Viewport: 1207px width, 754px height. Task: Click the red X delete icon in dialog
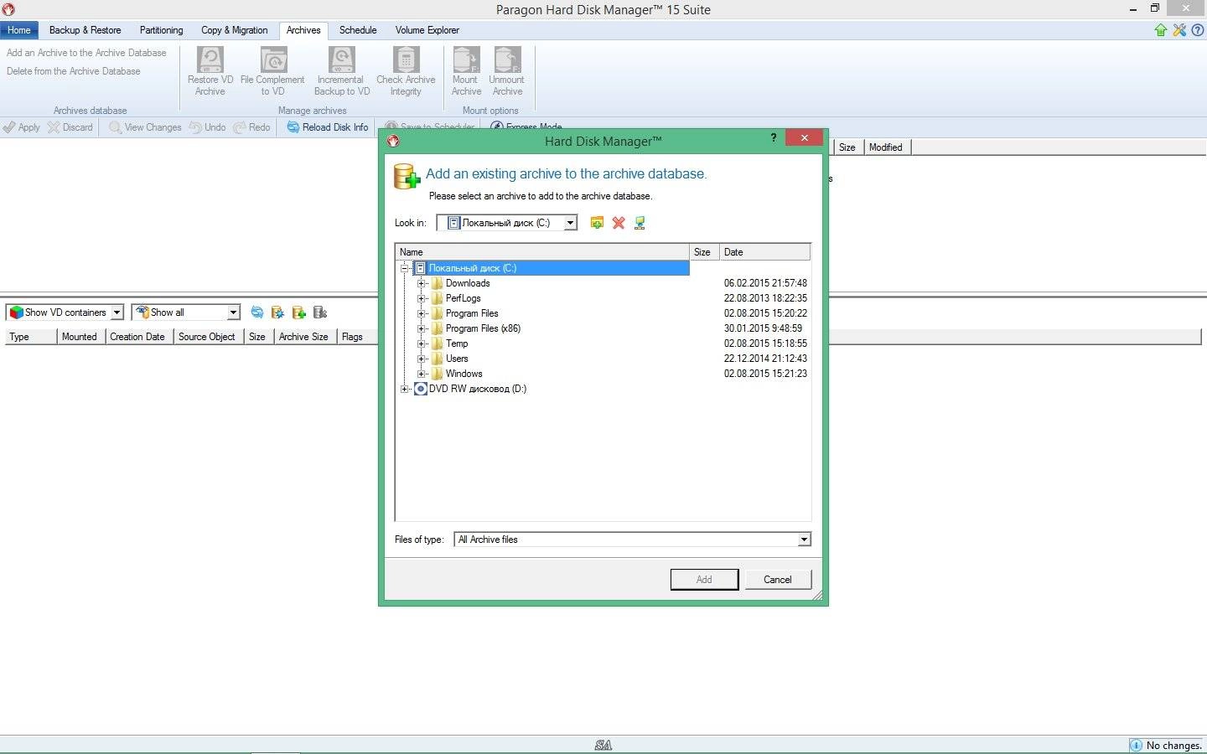pyautogui.click(x=619, y=223)
